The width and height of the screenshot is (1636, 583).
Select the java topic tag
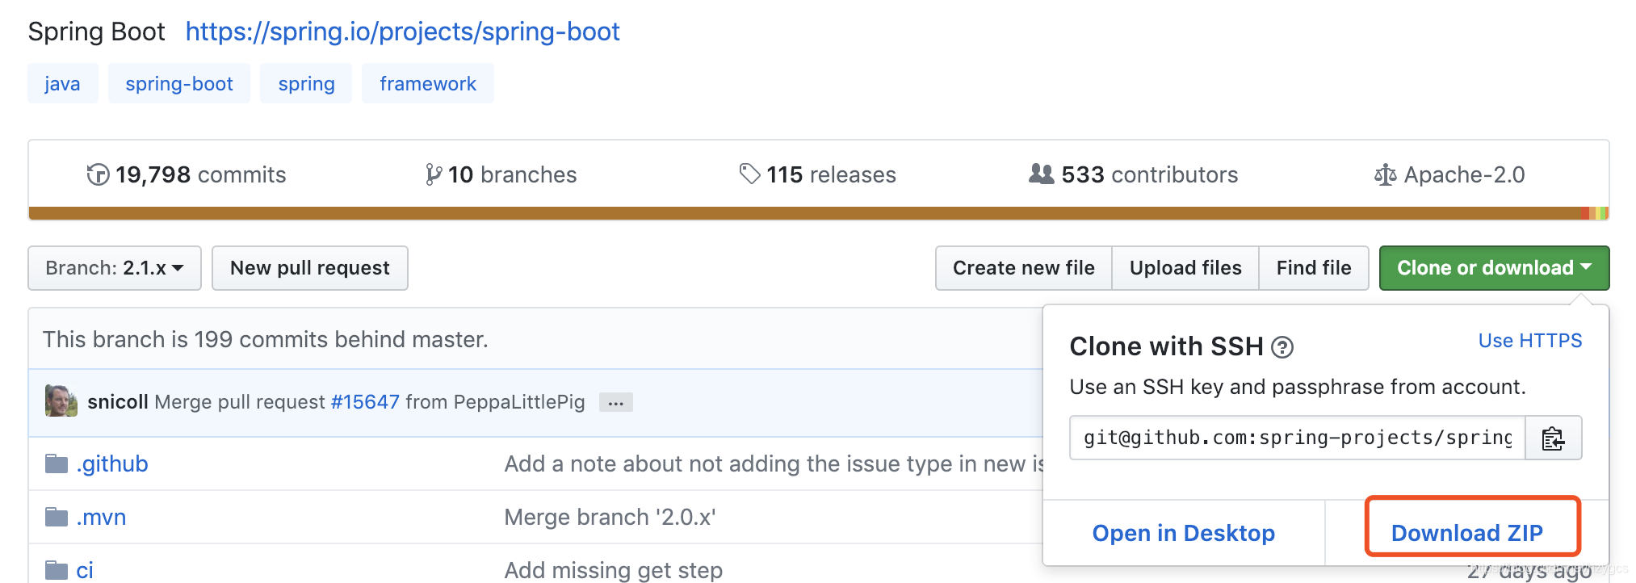(x=62, y=84)
